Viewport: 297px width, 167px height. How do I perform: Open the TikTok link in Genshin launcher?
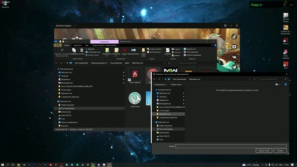(x=234, y=37)
